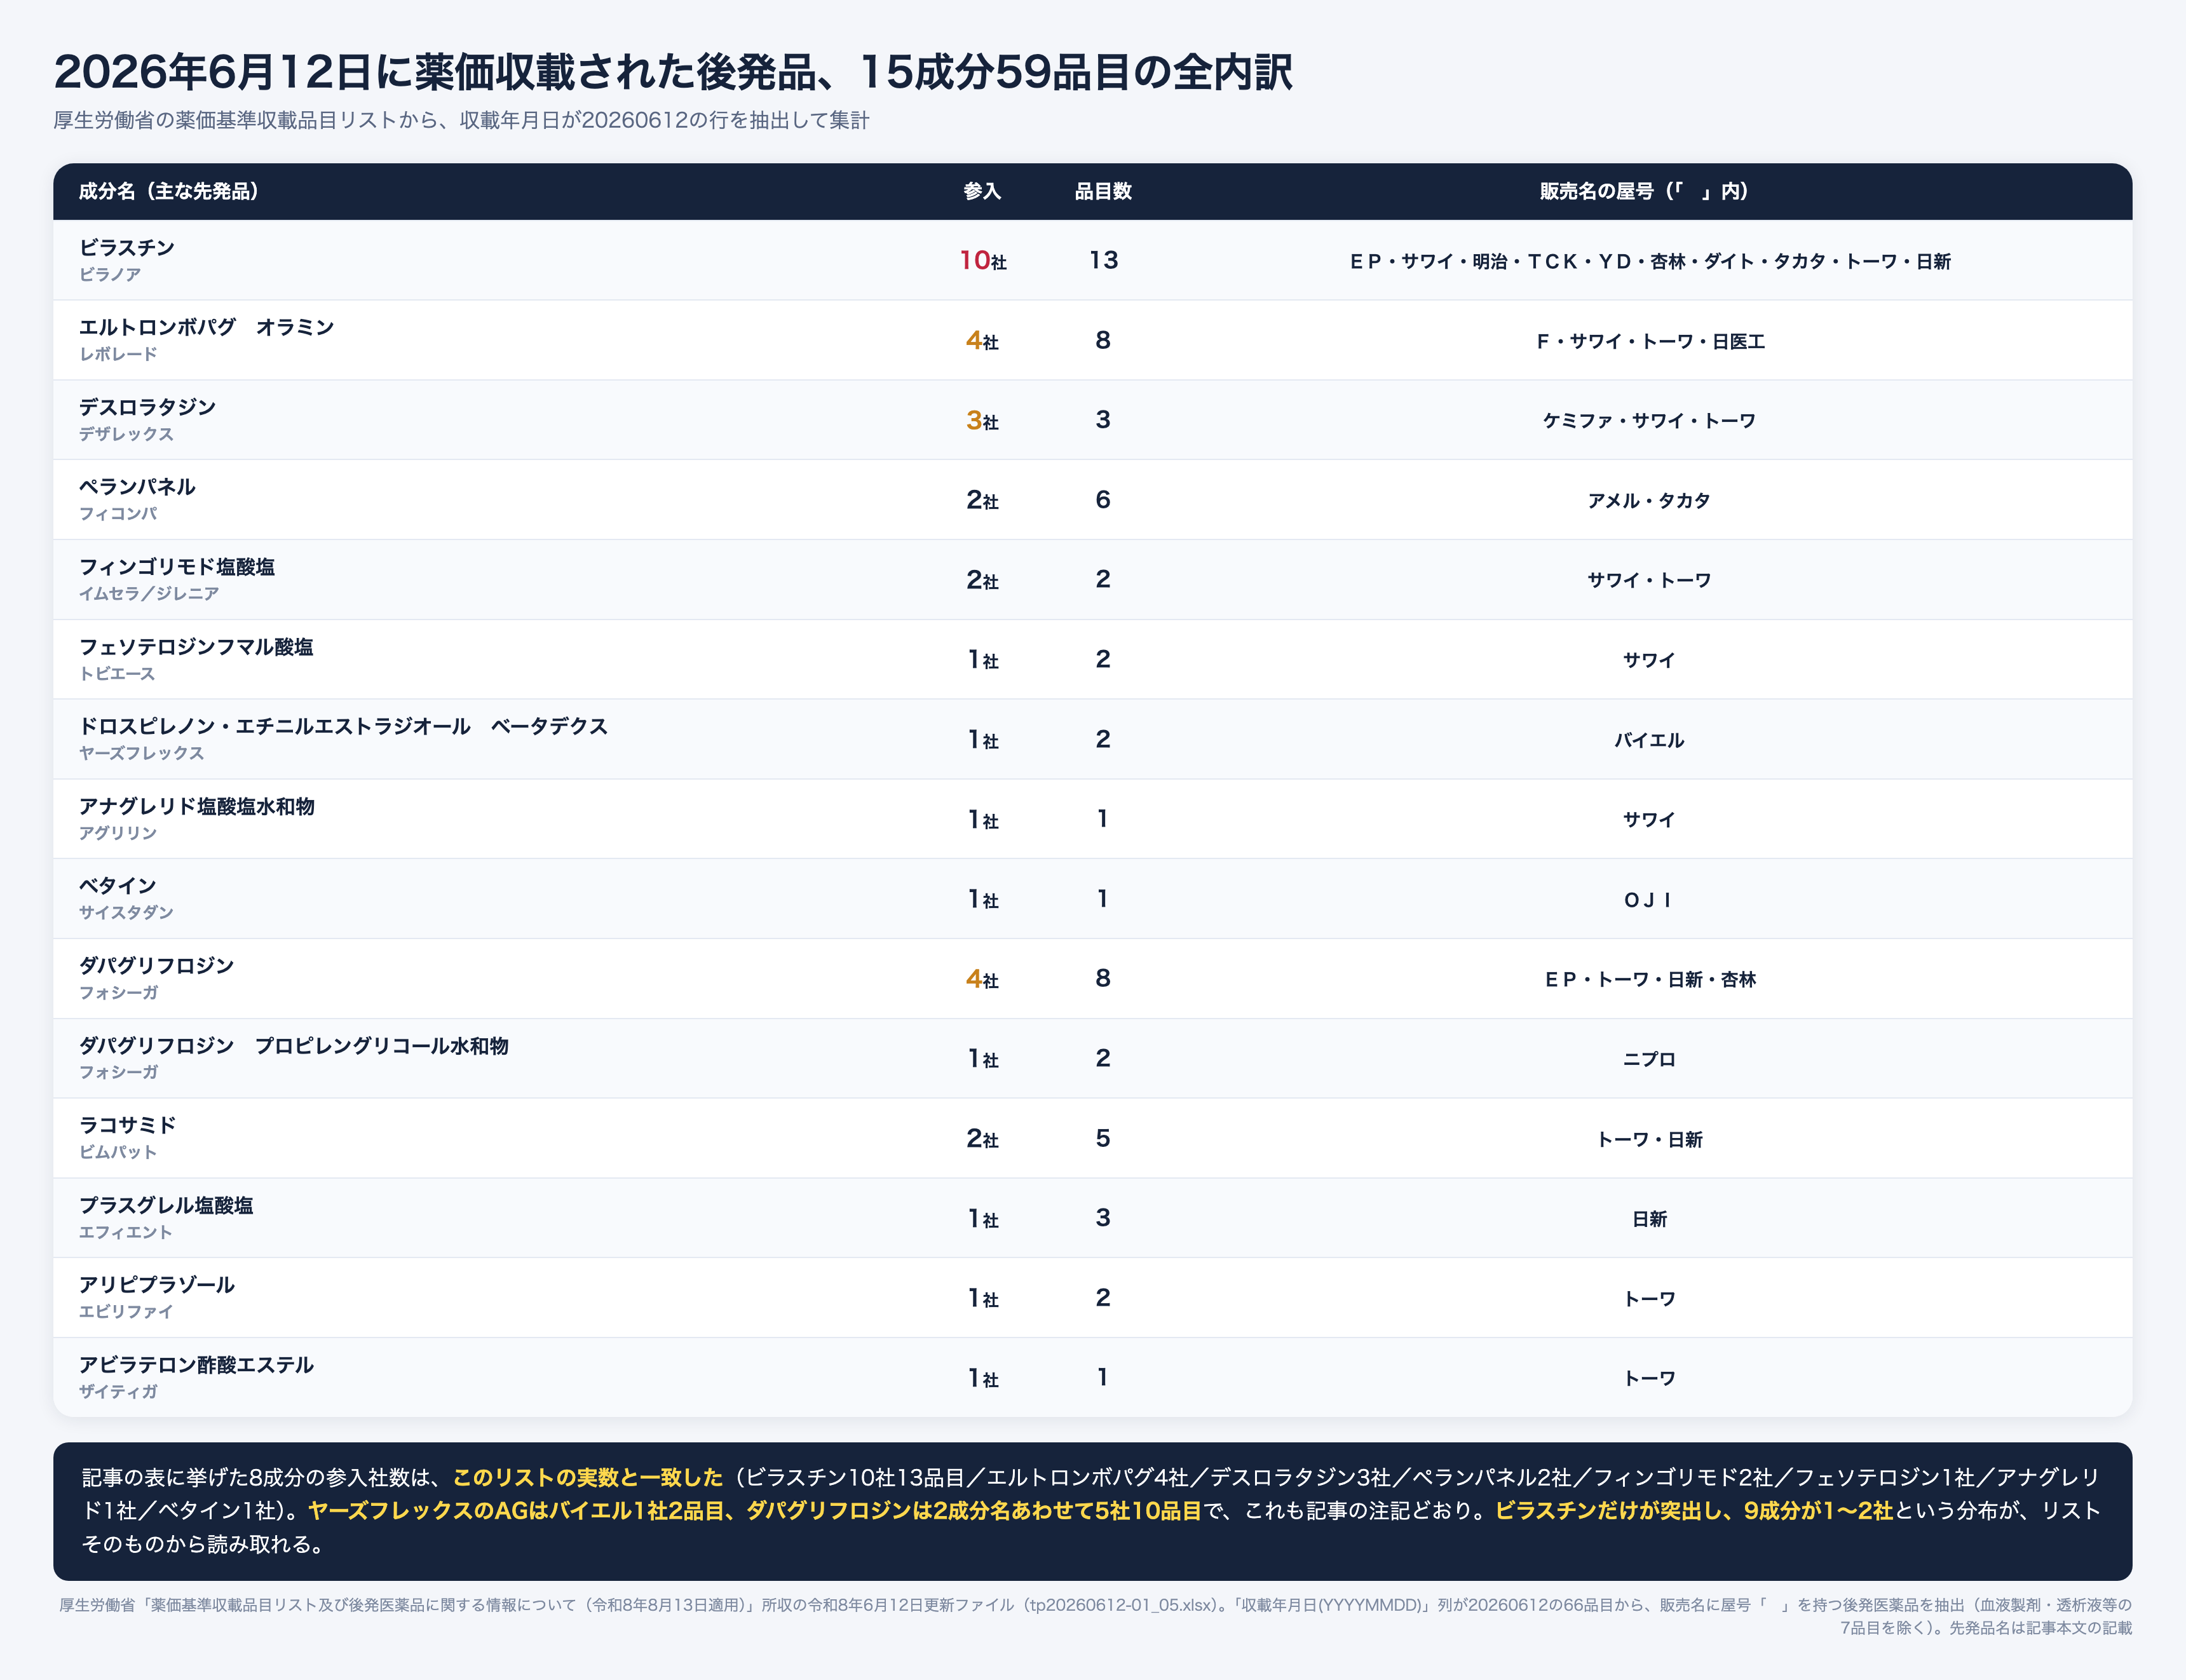This screenshot has width=2186, height=1680.
Task: Click ラコサミド item count 5
Action: click(x=1103, y=1138)
